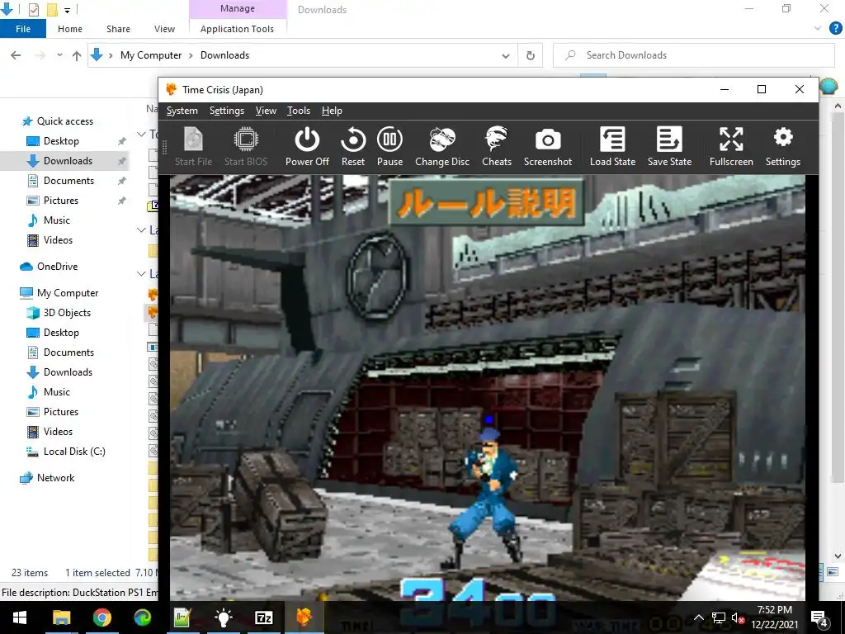Switch to the Home ribbon tab

[x=70, y=29]
